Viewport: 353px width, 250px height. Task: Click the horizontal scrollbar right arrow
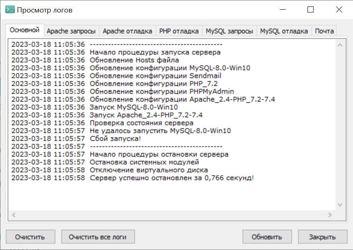click(x=330, y=215)
